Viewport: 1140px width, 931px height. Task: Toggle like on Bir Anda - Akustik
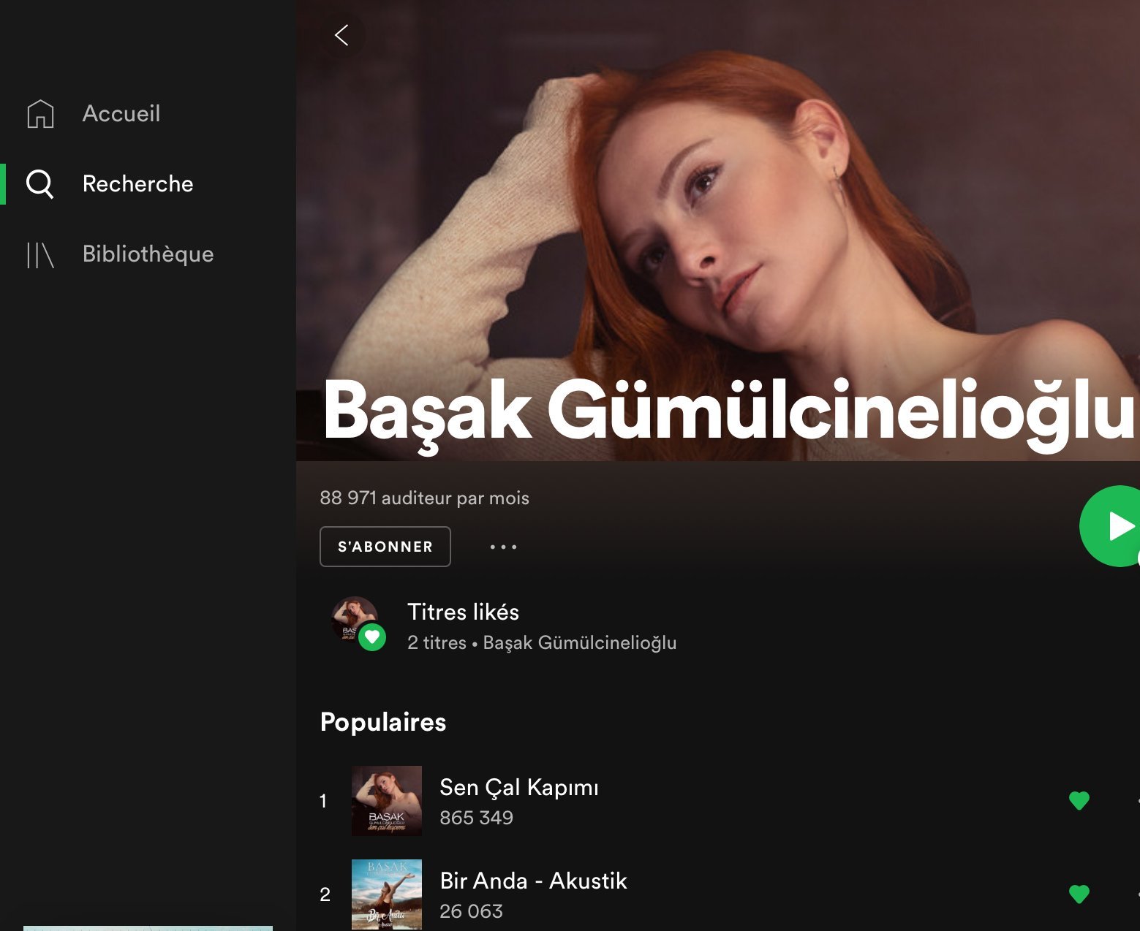(x=1079, y=894)
